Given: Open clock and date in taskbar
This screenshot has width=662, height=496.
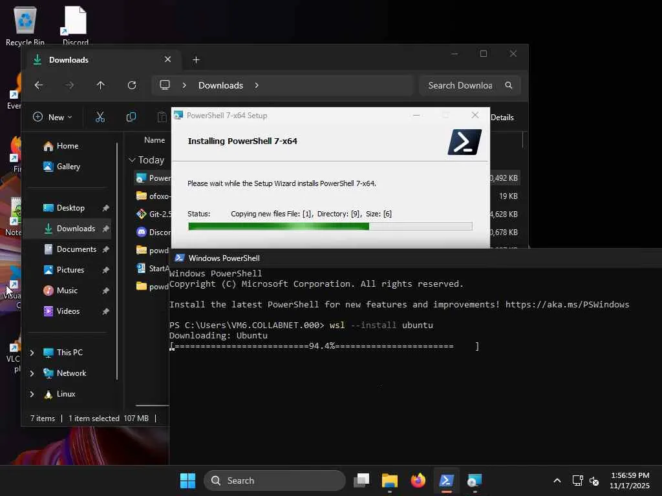Looking at the screenshot, I should (630, 480).
